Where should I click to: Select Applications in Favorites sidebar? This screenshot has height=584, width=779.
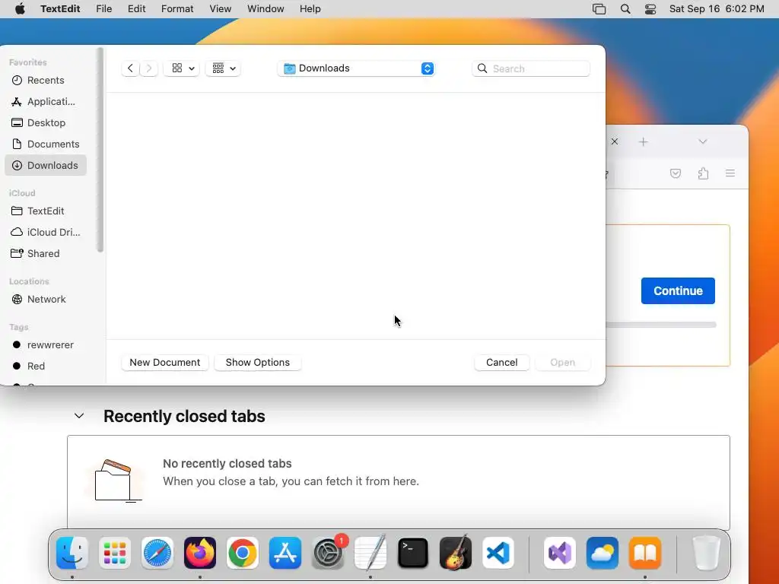click(x=45, y=101)
